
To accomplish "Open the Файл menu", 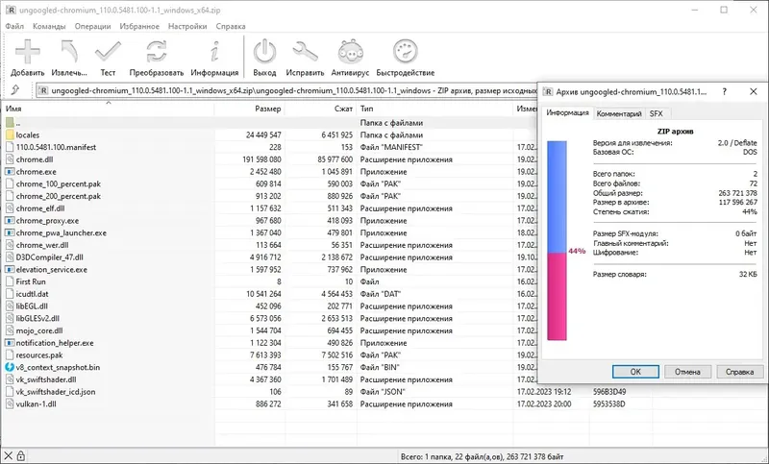I will point(14,26).
